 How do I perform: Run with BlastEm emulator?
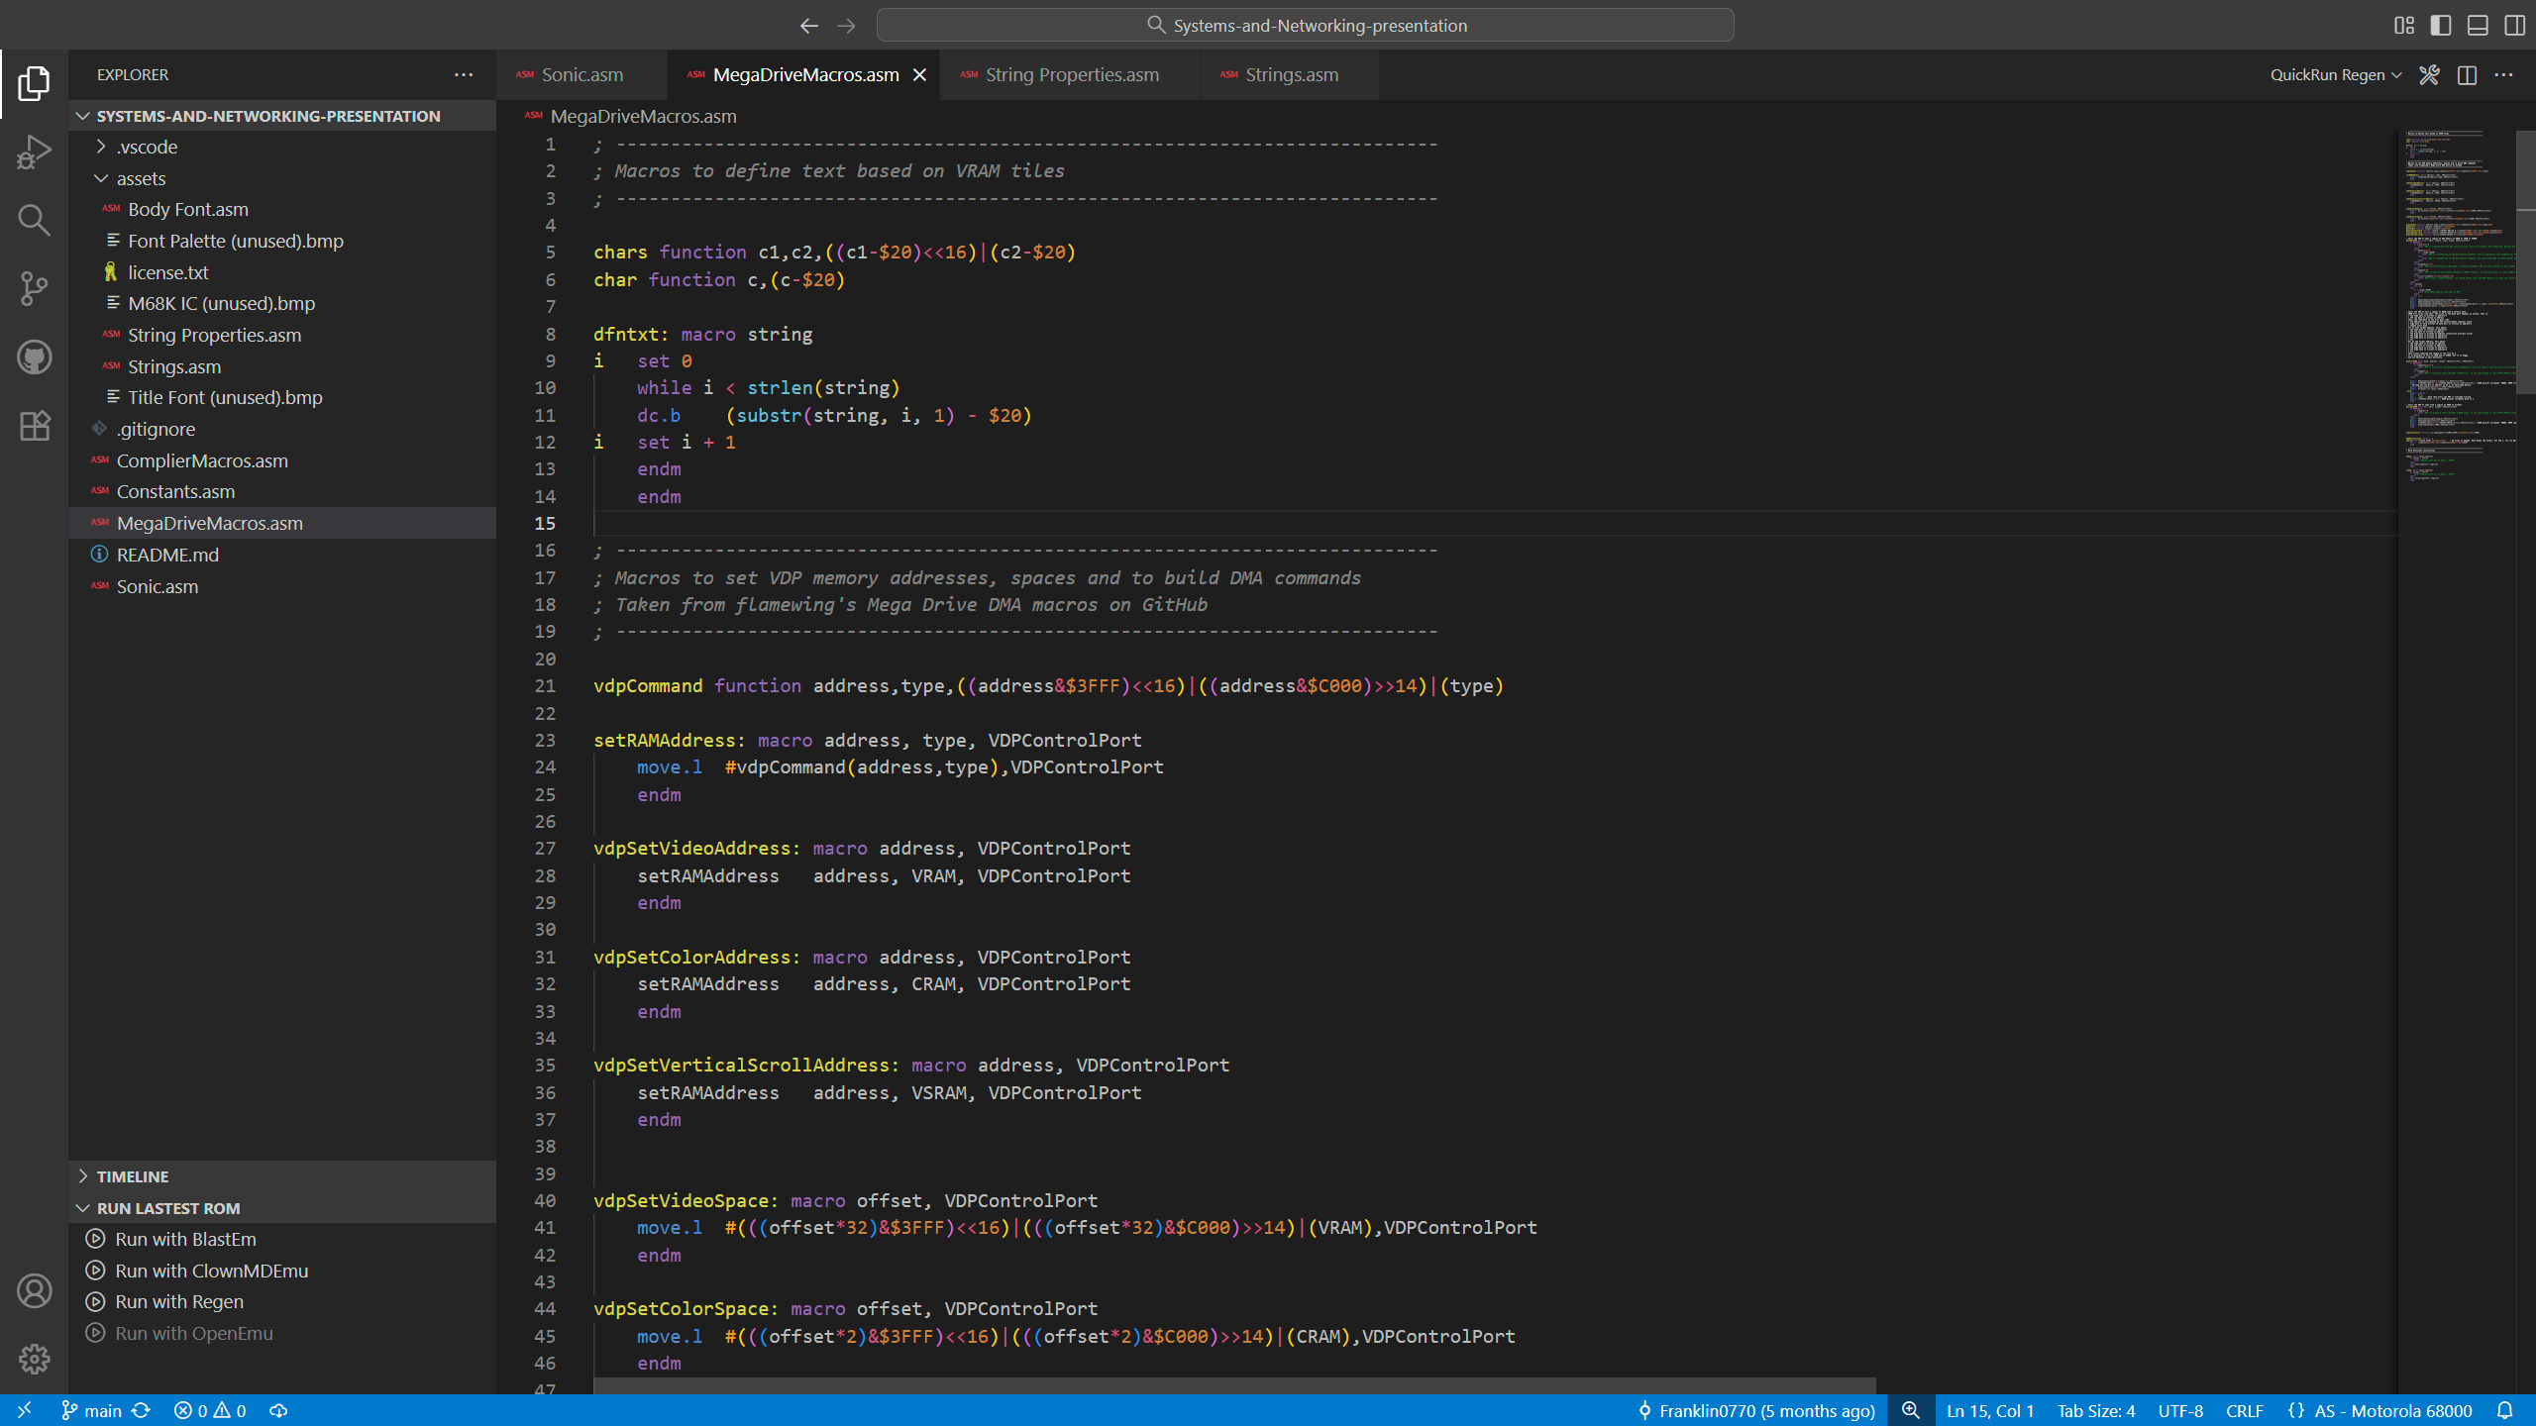coord(184,1238)
